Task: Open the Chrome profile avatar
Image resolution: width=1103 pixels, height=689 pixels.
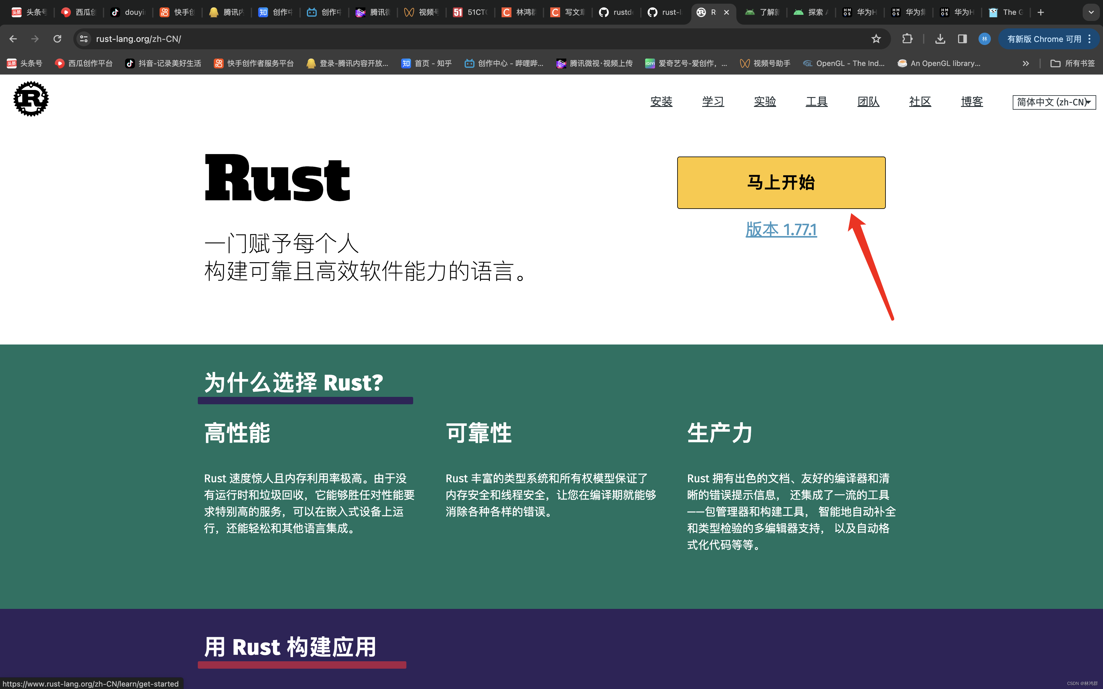Action: (x=985, y=39)
